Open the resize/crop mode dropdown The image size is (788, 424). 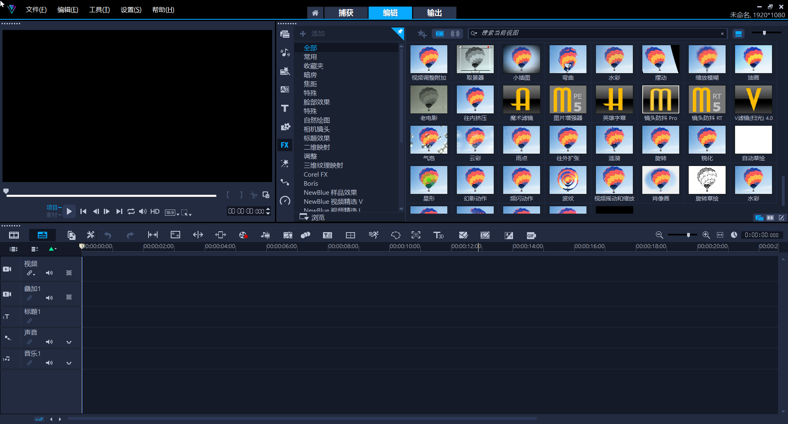[x=186, y=212]
